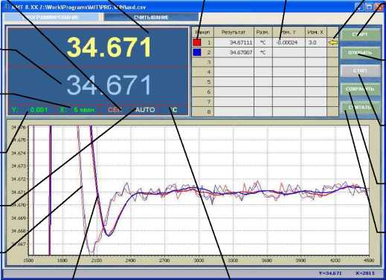The image size is (386, 280).
Task: Click the red channel 1 color swatch
Action: pyautogui.click(x=197, y=42)
